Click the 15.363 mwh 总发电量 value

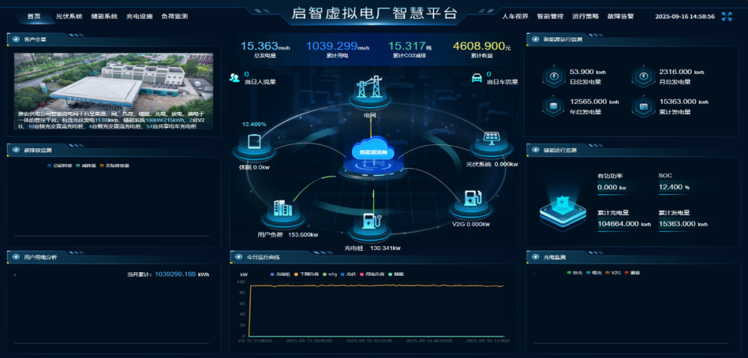click(x=266, y=46)
